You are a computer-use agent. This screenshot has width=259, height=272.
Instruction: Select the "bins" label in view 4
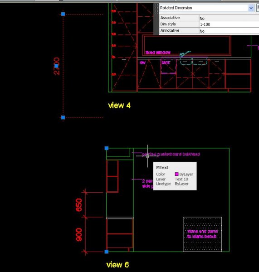166,63
